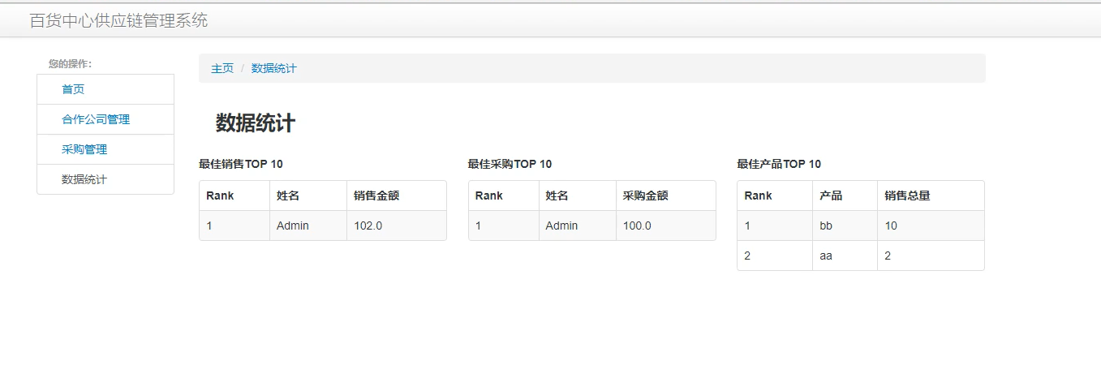Go to 合作公司管理 in sidebar

(96, 119)
